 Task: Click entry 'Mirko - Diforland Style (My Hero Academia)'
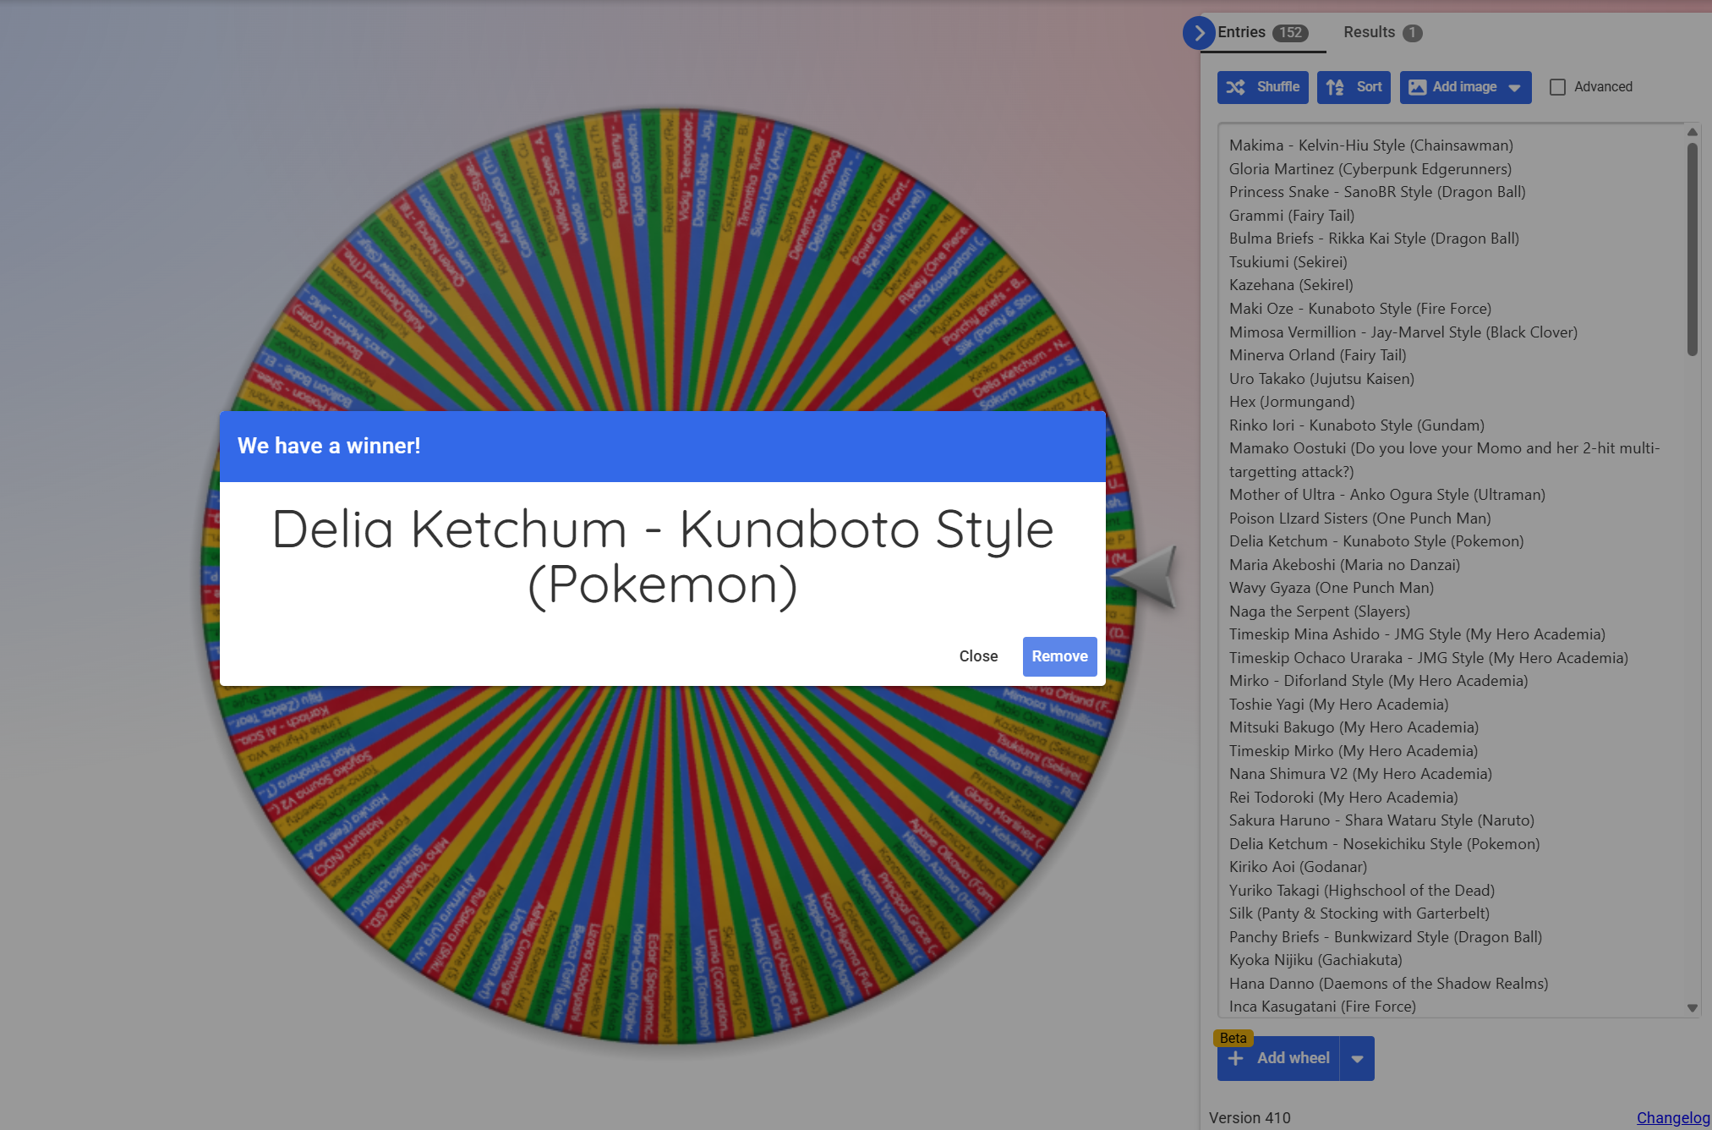(x=1379, y=681)
